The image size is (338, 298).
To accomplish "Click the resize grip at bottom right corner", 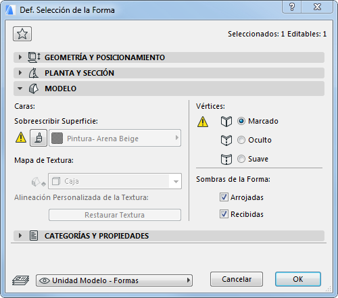I will (x=329, y=289).
